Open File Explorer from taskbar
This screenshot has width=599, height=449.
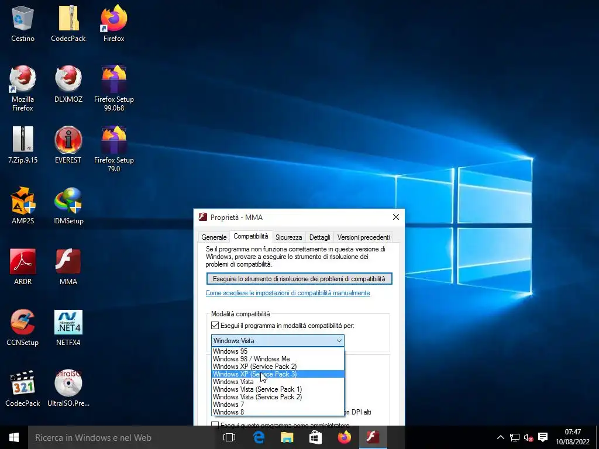coord(287,437)
